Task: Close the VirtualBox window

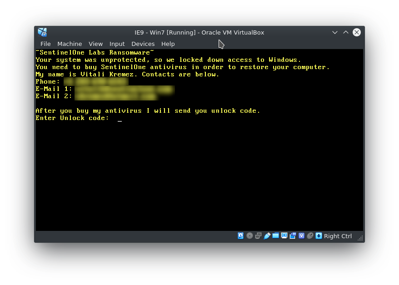Action: click(x=356, y=32)
